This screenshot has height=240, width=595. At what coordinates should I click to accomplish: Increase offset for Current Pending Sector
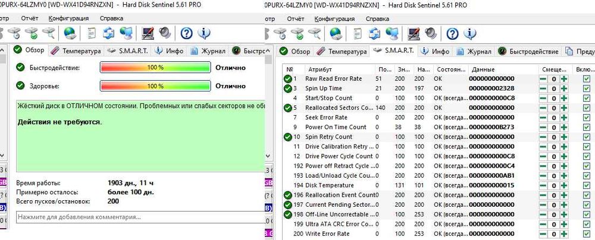coord(564,205)
